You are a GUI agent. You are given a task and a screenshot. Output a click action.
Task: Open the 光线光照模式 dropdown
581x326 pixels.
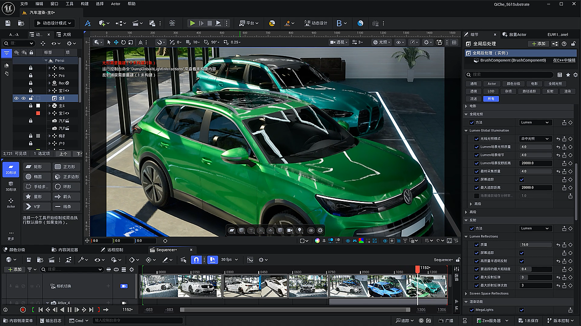tap(535, 139)
